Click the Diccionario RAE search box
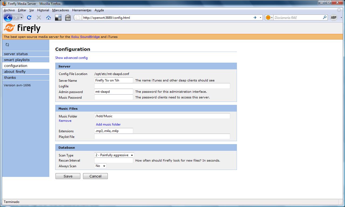Screen dimensions: 345x207 click(x=298, y=17)
